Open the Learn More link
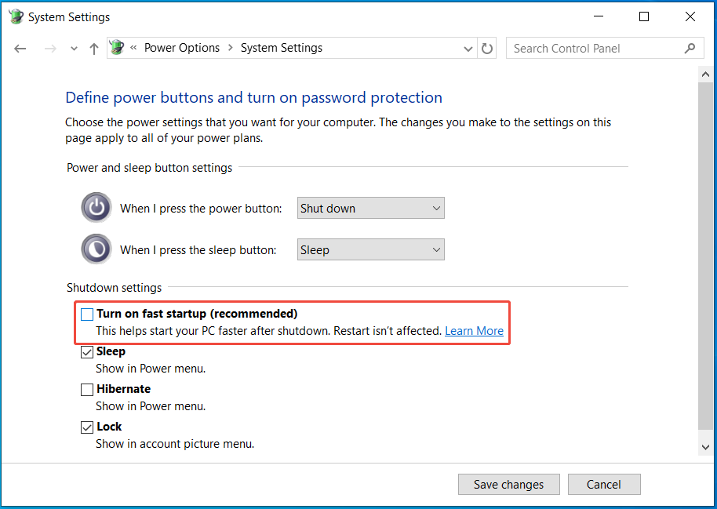Viewport: 717px width, 509px height. click(474, 331)
